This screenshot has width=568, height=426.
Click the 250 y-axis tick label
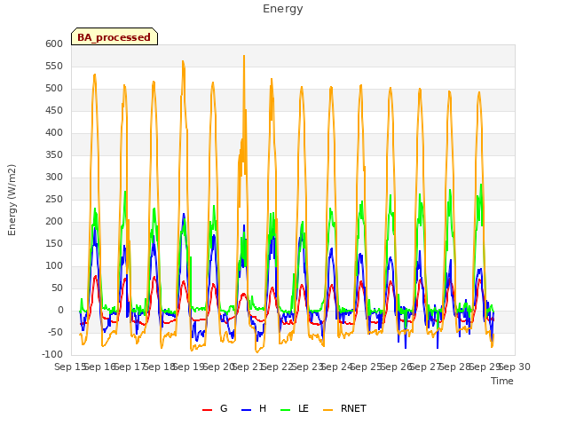click(54, 199)
